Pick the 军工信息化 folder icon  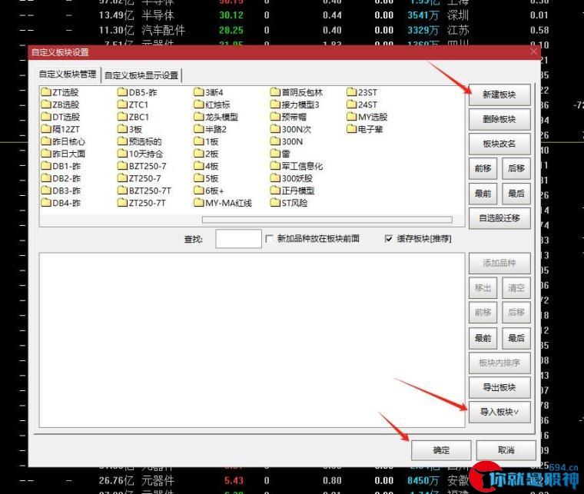[275, 166]
